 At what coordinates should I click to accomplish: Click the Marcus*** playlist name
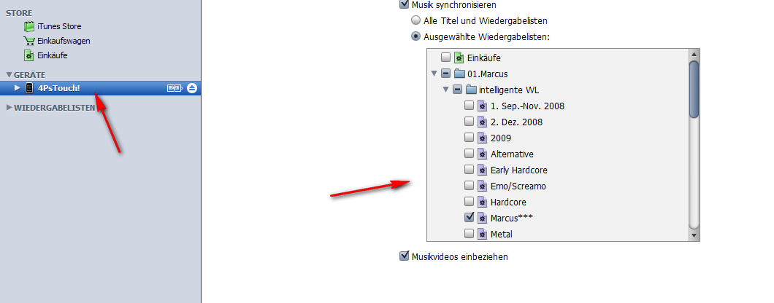[511, 218]
